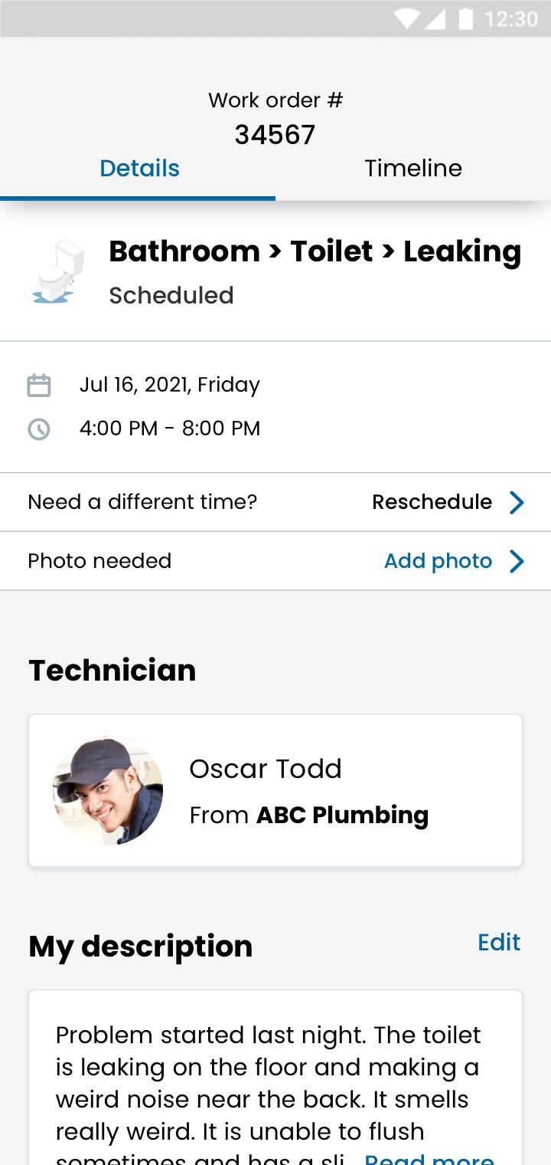Click the calendar icon beside the date

tap(39, 385)
